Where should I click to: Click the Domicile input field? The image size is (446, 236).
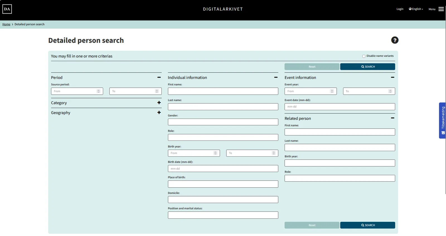(x=223, y=200)
